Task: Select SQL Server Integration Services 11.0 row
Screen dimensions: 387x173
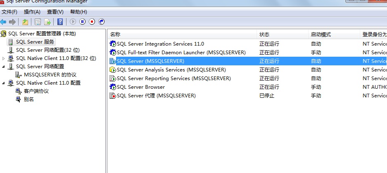Action: (160, 44)
